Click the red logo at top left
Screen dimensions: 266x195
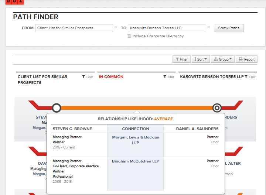(14, 2)
